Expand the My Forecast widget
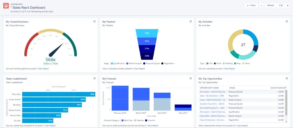The image size is (293, 128). tap(191, 78)
